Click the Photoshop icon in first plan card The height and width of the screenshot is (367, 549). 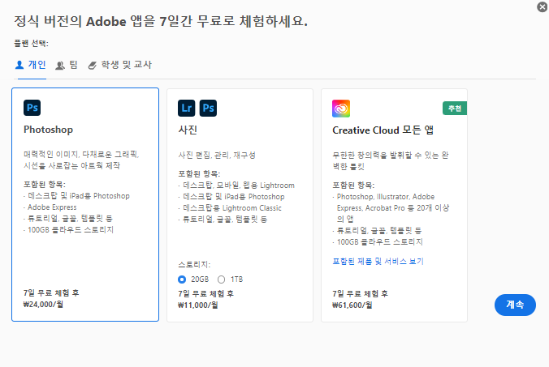(32, 108)
